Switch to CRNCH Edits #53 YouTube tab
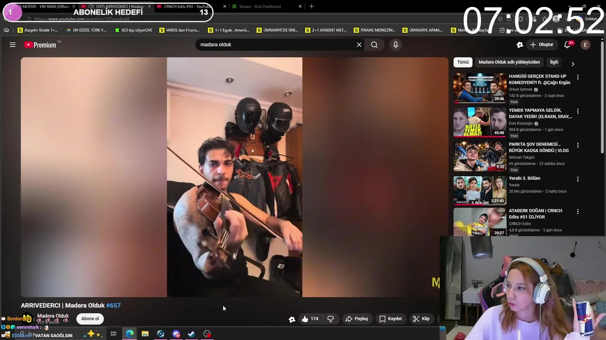This screenshot has height=340, width=606. [x=189, y=7]
